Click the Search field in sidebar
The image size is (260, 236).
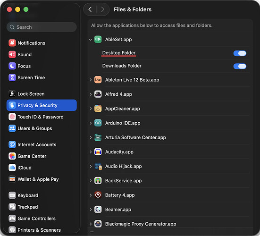coord(42,27)
